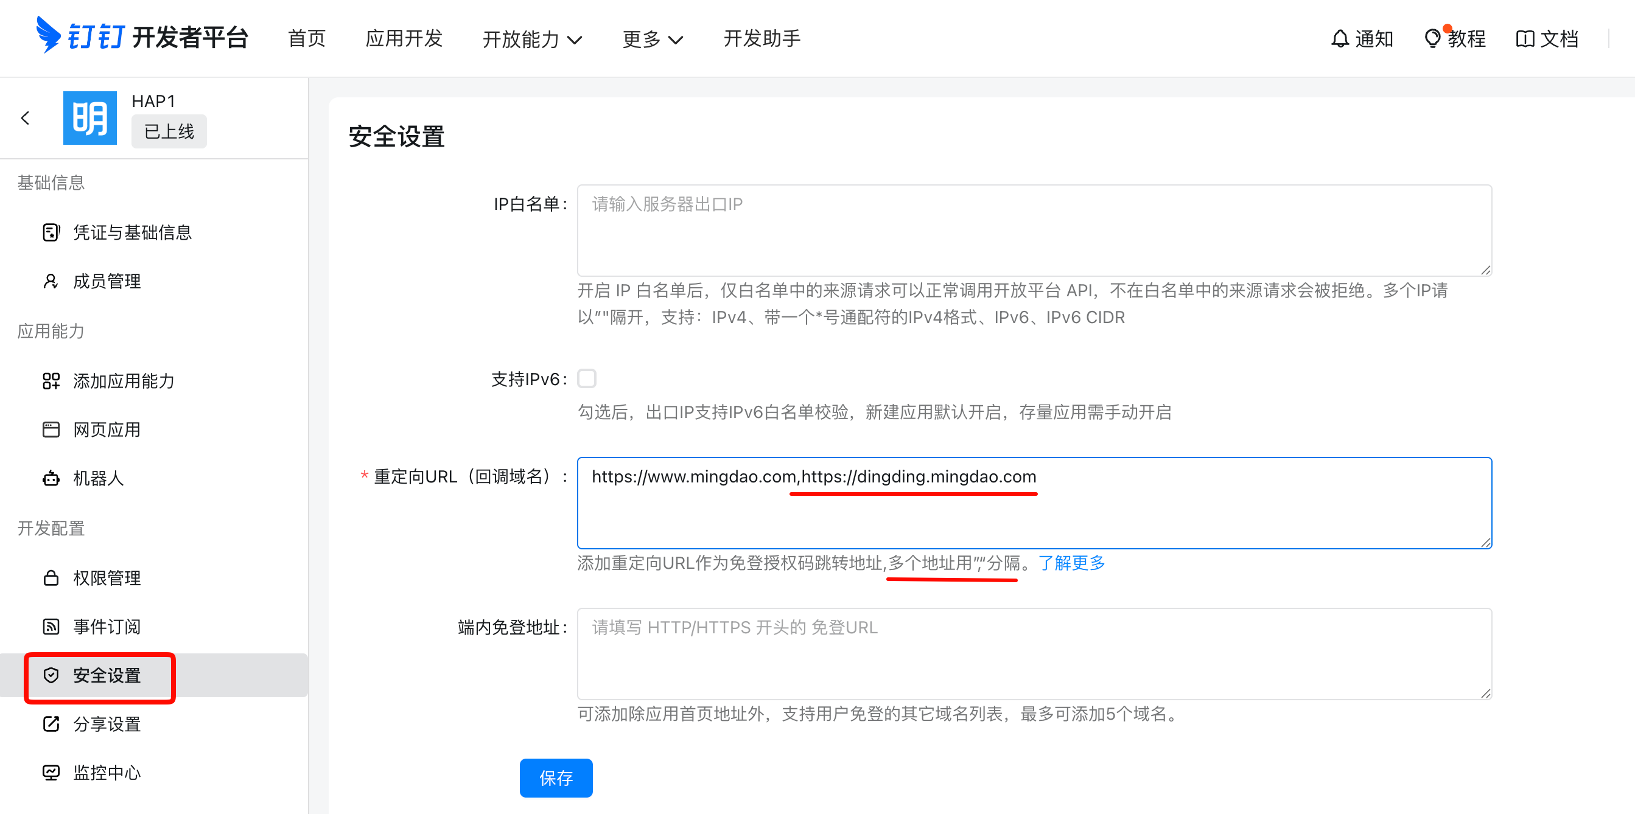Image resolution: width=1635 pixels, height=814 pixels.
Task: Follow the 了解更多 link
Action: (x=1071, y=563)
